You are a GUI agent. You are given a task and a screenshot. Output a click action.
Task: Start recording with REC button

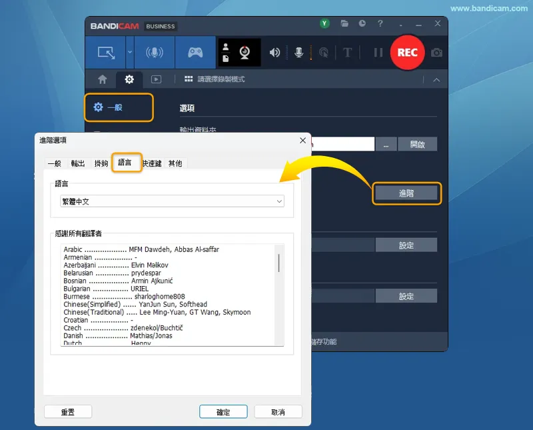pos(407,53)
